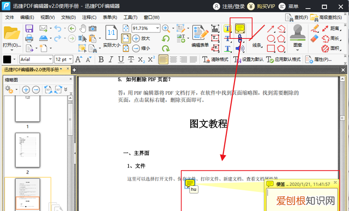
Task: Click the Clear Format button
Action: (215, 59)
